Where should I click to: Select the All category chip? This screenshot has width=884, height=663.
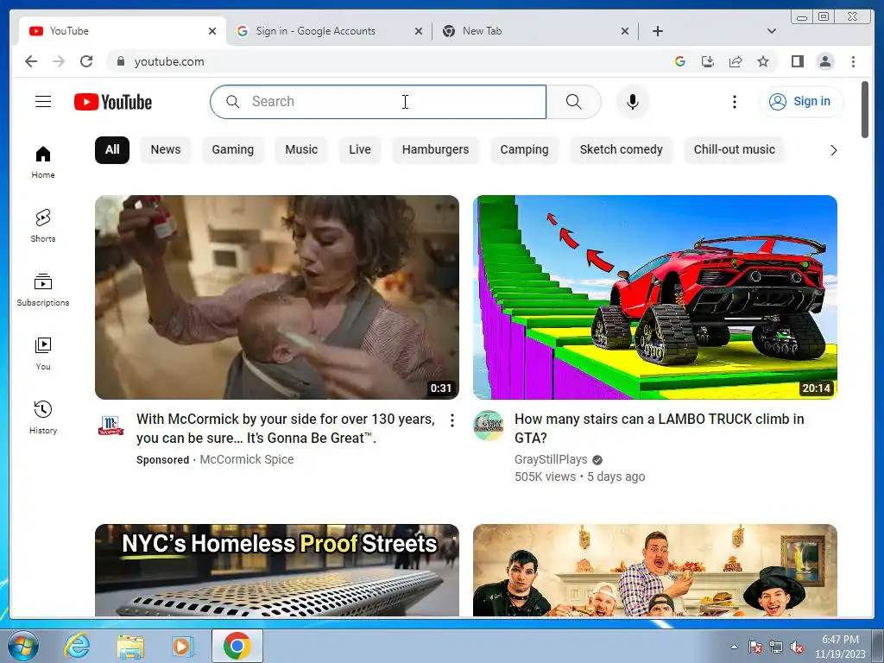click(112, 150)
